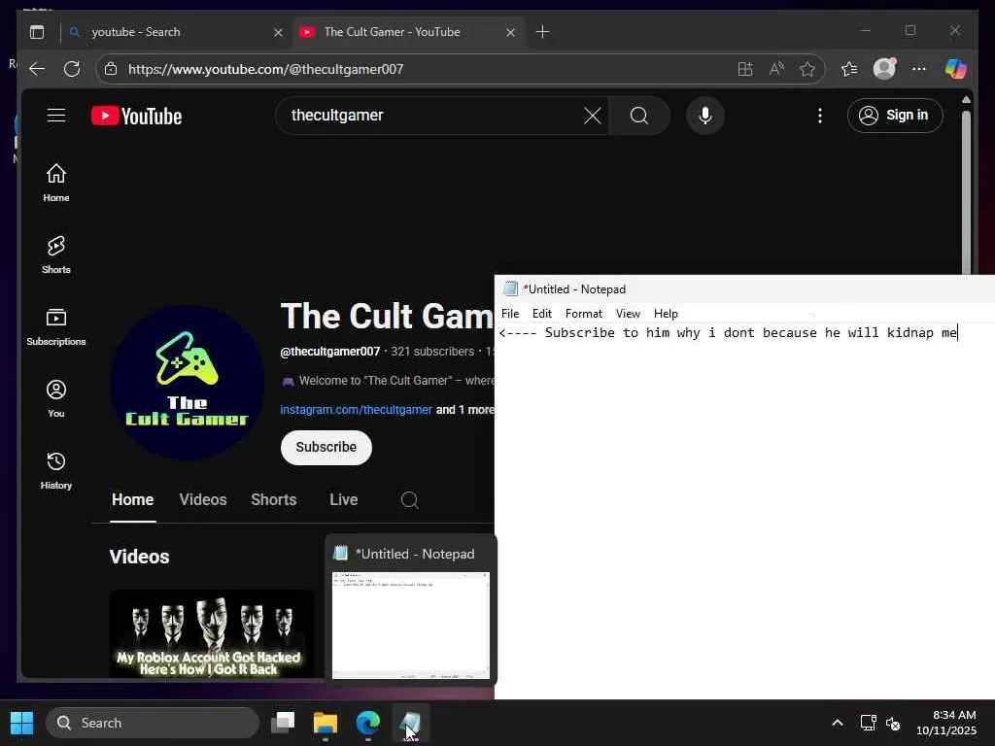Open Subscriptions in the YouTube sidebar
The height and width of the screenshot is (746, 995).
pyautogui.click(x=55, y=326)
